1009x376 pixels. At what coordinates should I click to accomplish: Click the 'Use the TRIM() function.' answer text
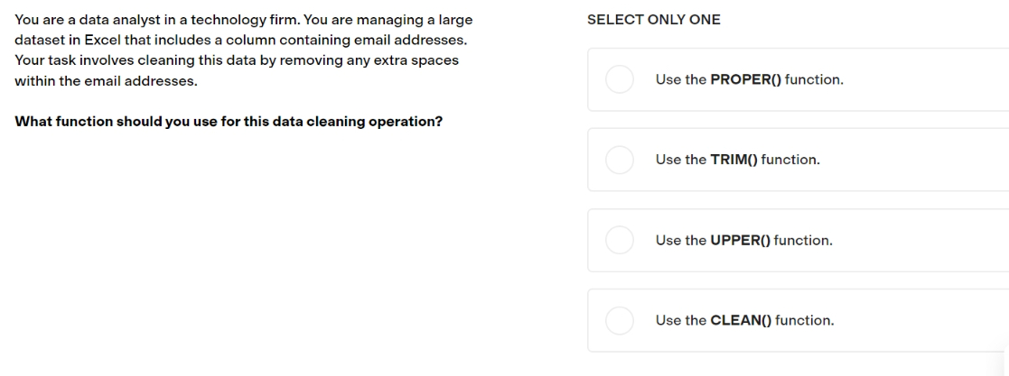tap(738, 160)
